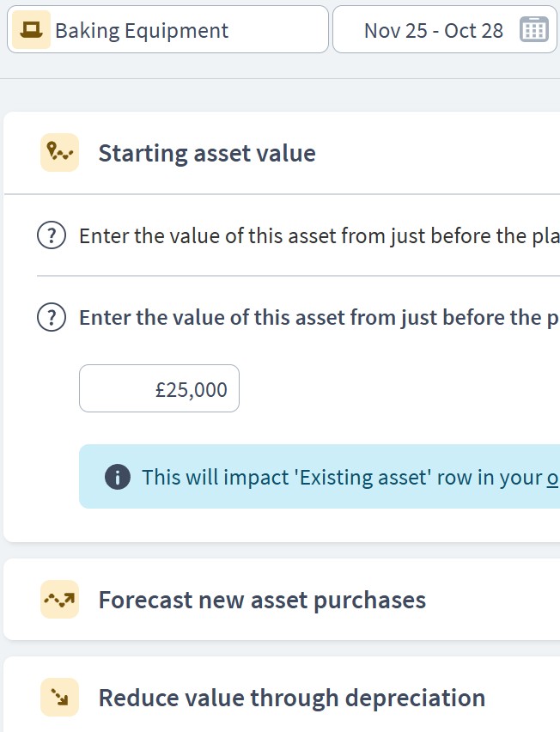Click the calendar icon in date field
Image resolution: width=560 pixels, height=732 pixels.
[x=534, y=30]
